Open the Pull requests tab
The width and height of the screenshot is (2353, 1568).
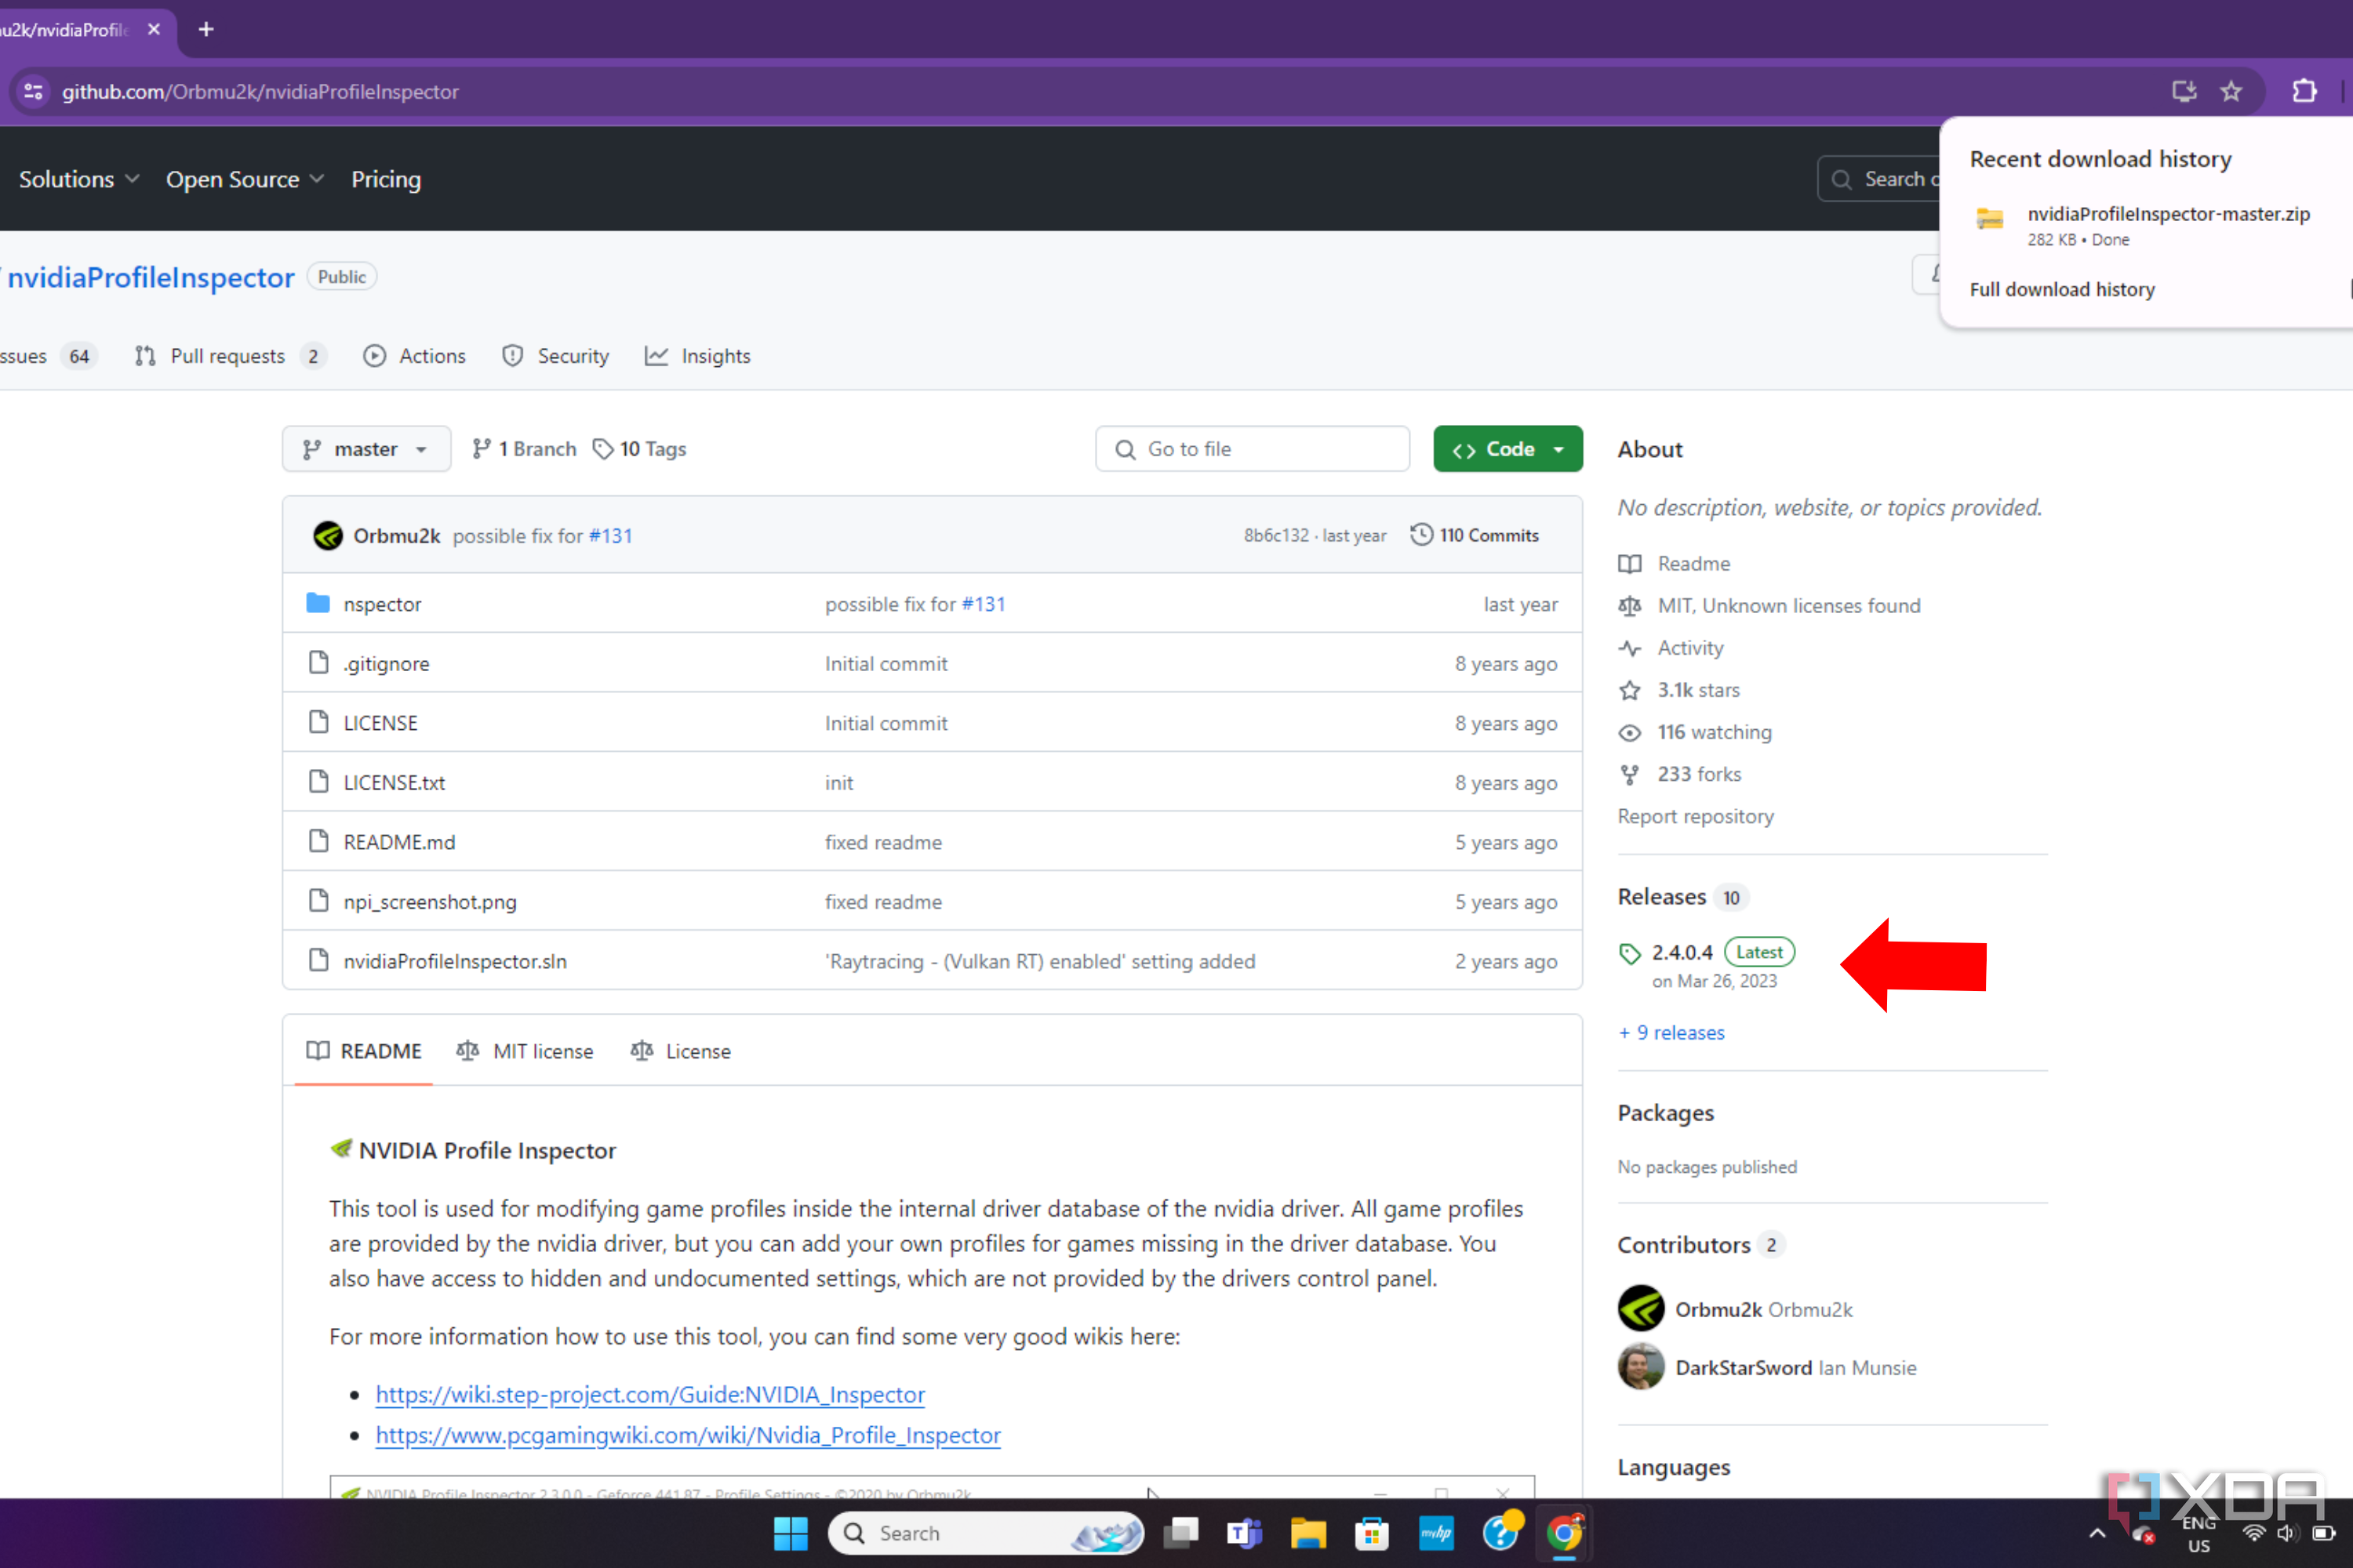tap(229, 356)
